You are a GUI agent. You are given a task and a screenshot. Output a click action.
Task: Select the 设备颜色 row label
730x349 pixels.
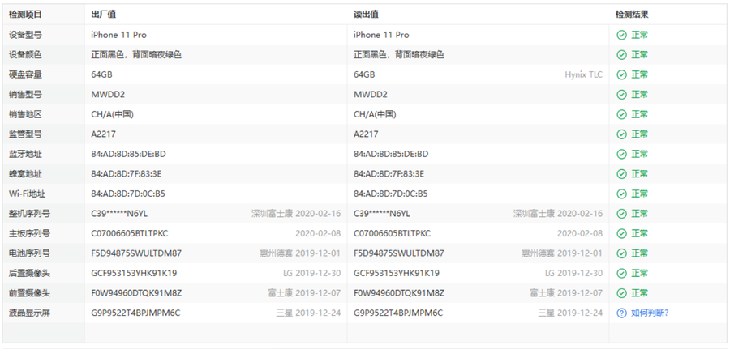[x=25, y=55]
